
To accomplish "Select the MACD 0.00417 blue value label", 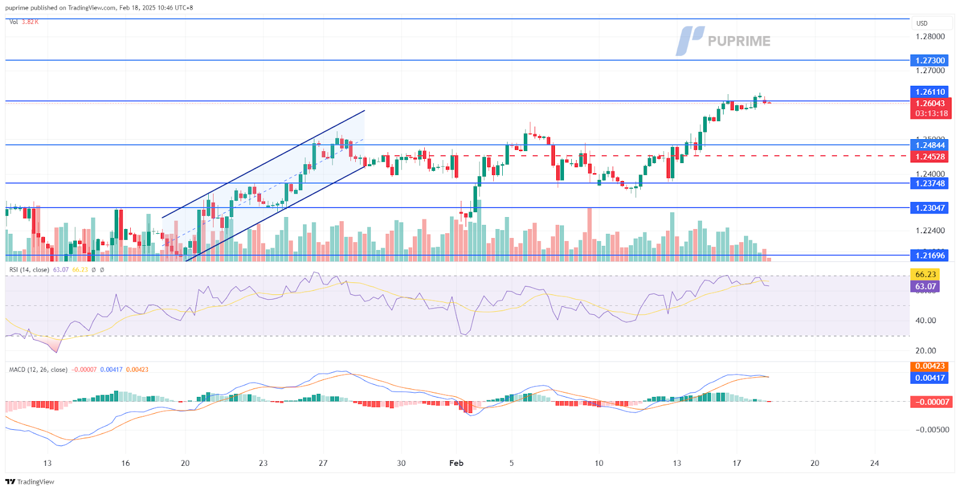I will (930, 378).
